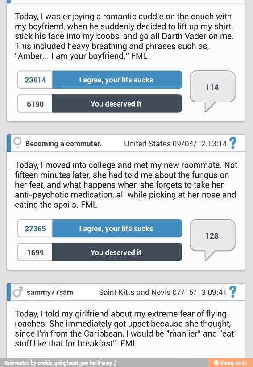Click the 23814 vote count
The image size is (253, 367).
point(35,80)
